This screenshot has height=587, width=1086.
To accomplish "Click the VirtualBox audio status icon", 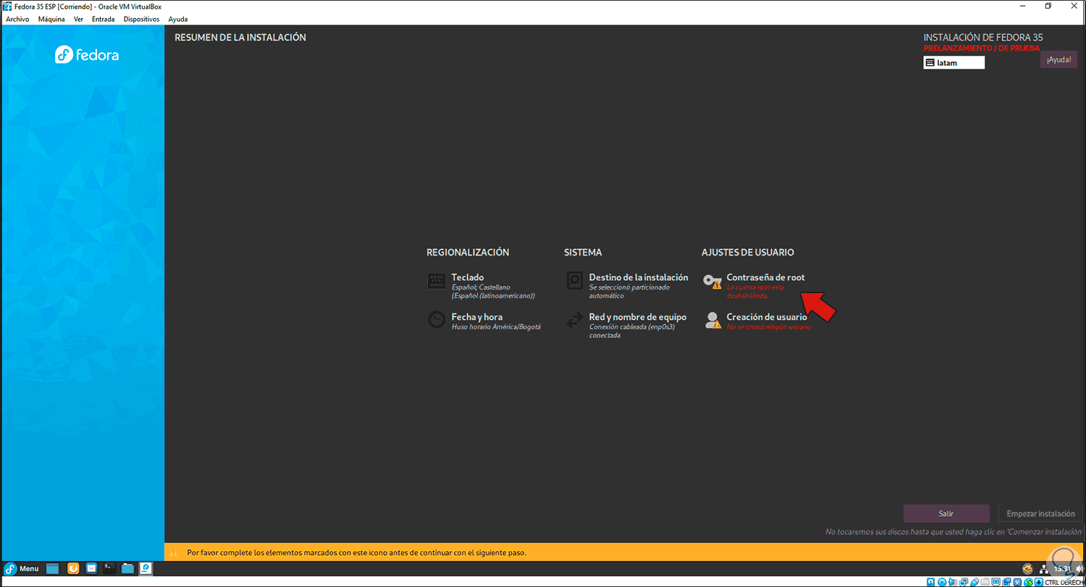I will pyautogui.click(x=953, y=582).
